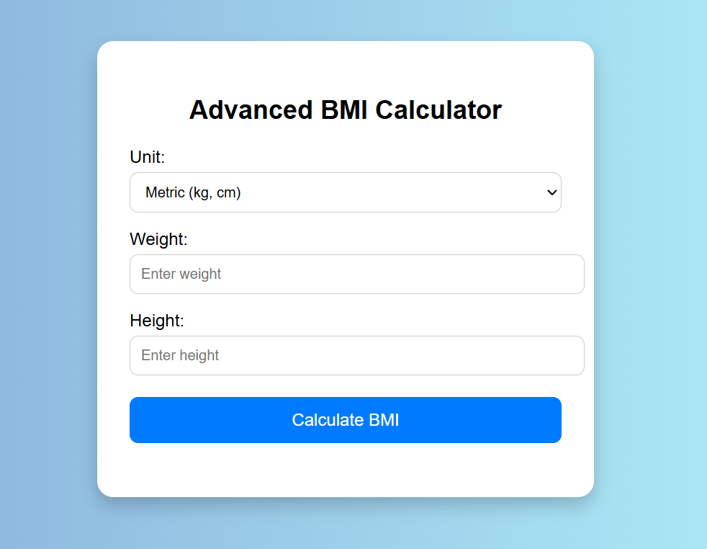Click the left edge of the Calculate BMI button

pos(138,420)
